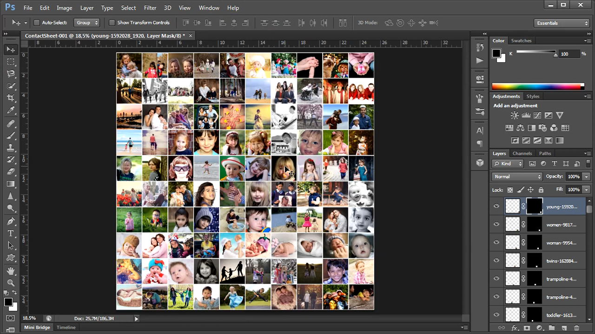Screen dimensions: 595x334
Task: Set foreground color via the color swatch
Action: tap(7, 301)
